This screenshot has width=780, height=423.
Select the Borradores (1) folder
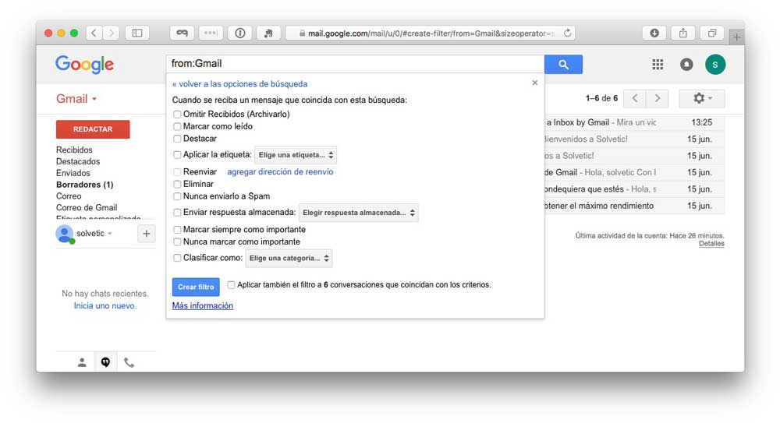tap(84, 185)
